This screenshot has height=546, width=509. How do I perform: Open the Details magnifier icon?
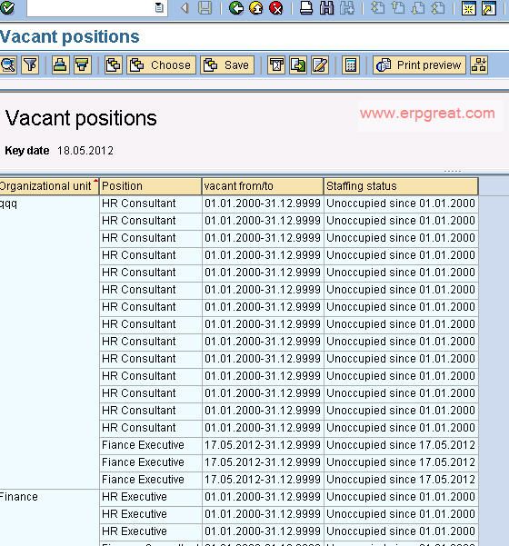point(8,65)
